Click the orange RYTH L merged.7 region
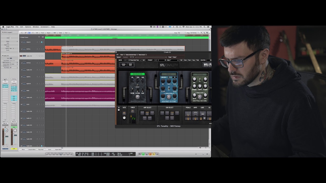This screenshot has width=326, height=183. pyautogui.click(x=88, y=56)
